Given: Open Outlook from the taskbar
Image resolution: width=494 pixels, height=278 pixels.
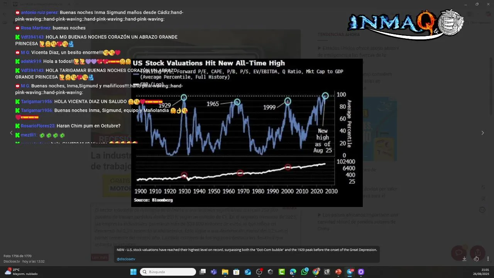Looking at the screenshot, I should click(x=248, y=272).
